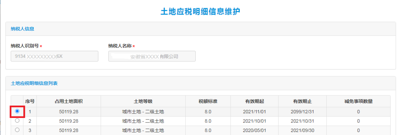This screenshot has height=135, width=401.
Task: Click the 减免事项数量 column header
Action: point(359,101)
